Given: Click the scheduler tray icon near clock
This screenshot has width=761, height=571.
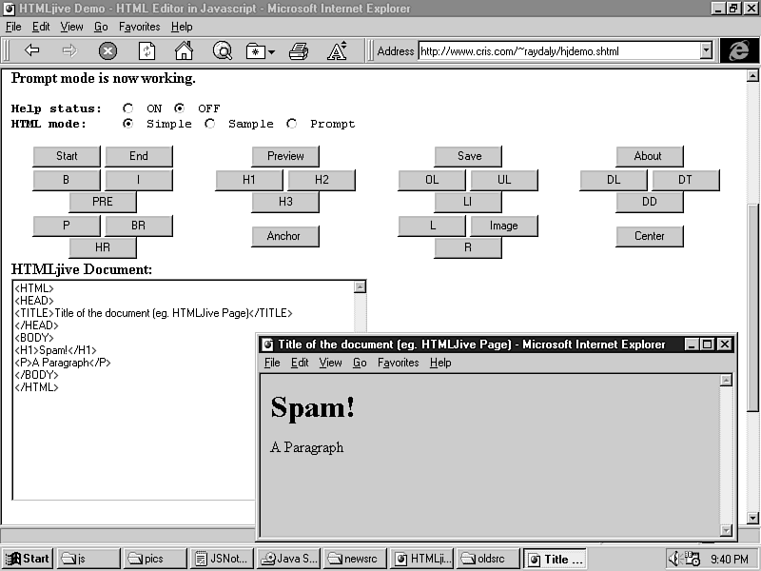Looking at the screenshot, I should pyautogui.click(x=693, y=559).
